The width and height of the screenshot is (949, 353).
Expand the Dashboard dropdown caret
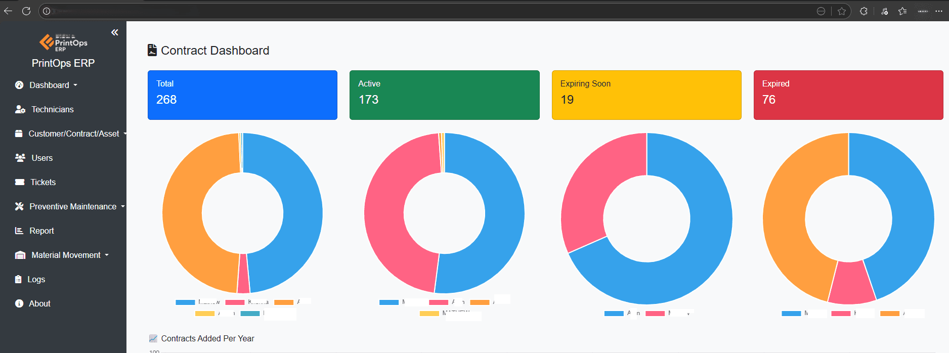[75, 85]
